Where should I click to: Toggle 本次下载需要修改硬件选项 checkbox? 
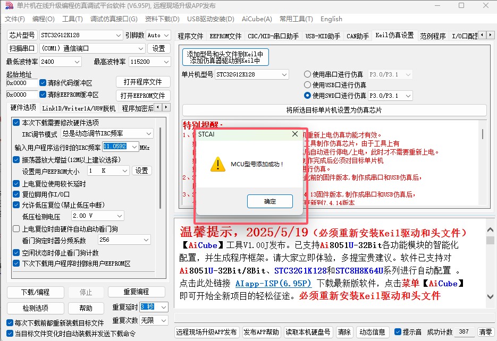tap(16, 122)
